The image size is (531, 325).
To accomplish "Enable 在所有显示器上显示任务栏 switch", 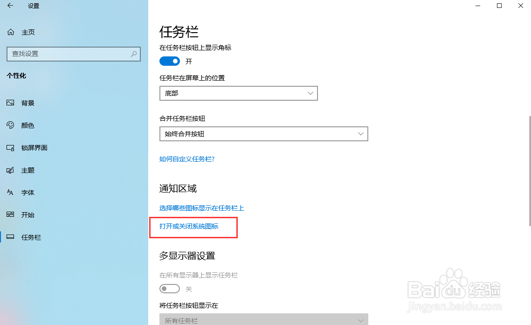I will (169, 289).
